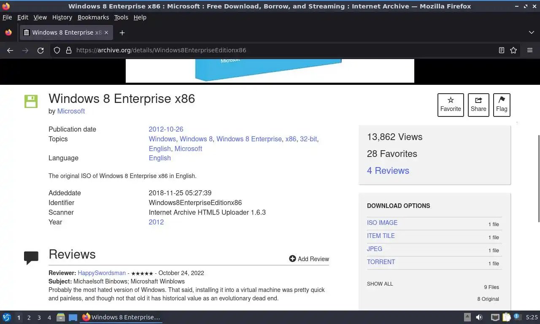The image size is (540, 324).
Task: Open the History menu
Action: 62,17
